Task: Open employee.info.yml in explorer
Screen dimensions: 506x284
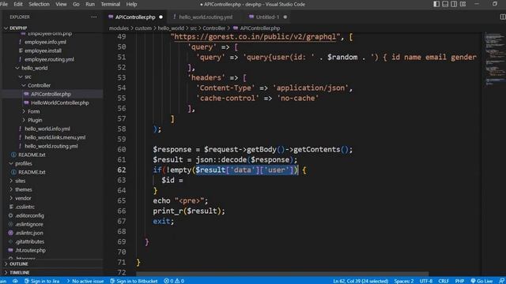Action: (45, 42)
